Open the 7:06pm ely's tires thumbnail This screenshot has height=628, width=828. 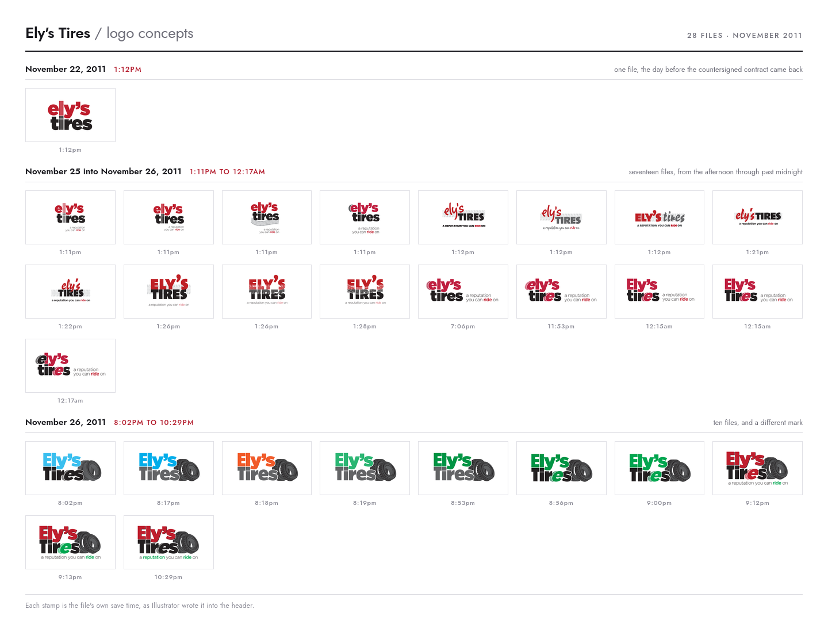coord(463,292)
